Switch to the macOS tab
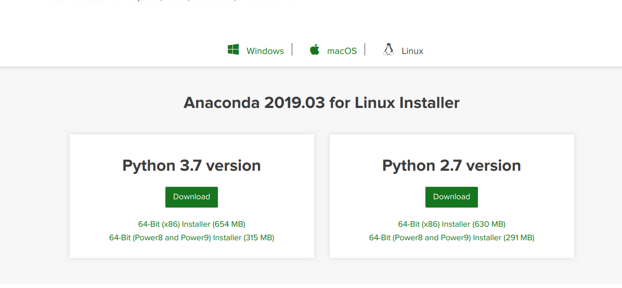This screenshot has width=622, height=288. tap(342, 51)
